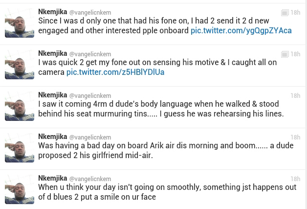Click the avatar beside the 'Since I was d only one' tweet

[x=19, y=23]
